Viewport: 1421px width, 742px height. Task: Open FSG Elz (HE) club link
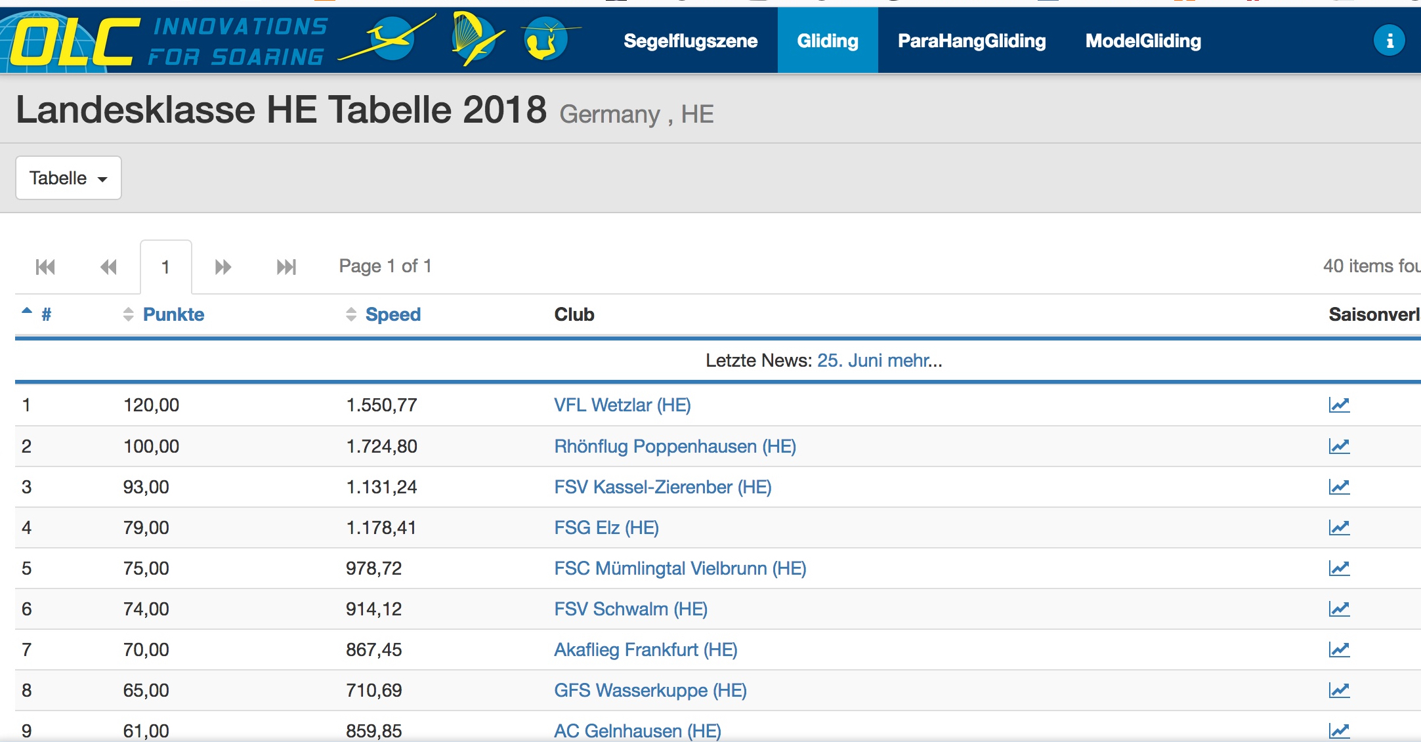point(606,527)
